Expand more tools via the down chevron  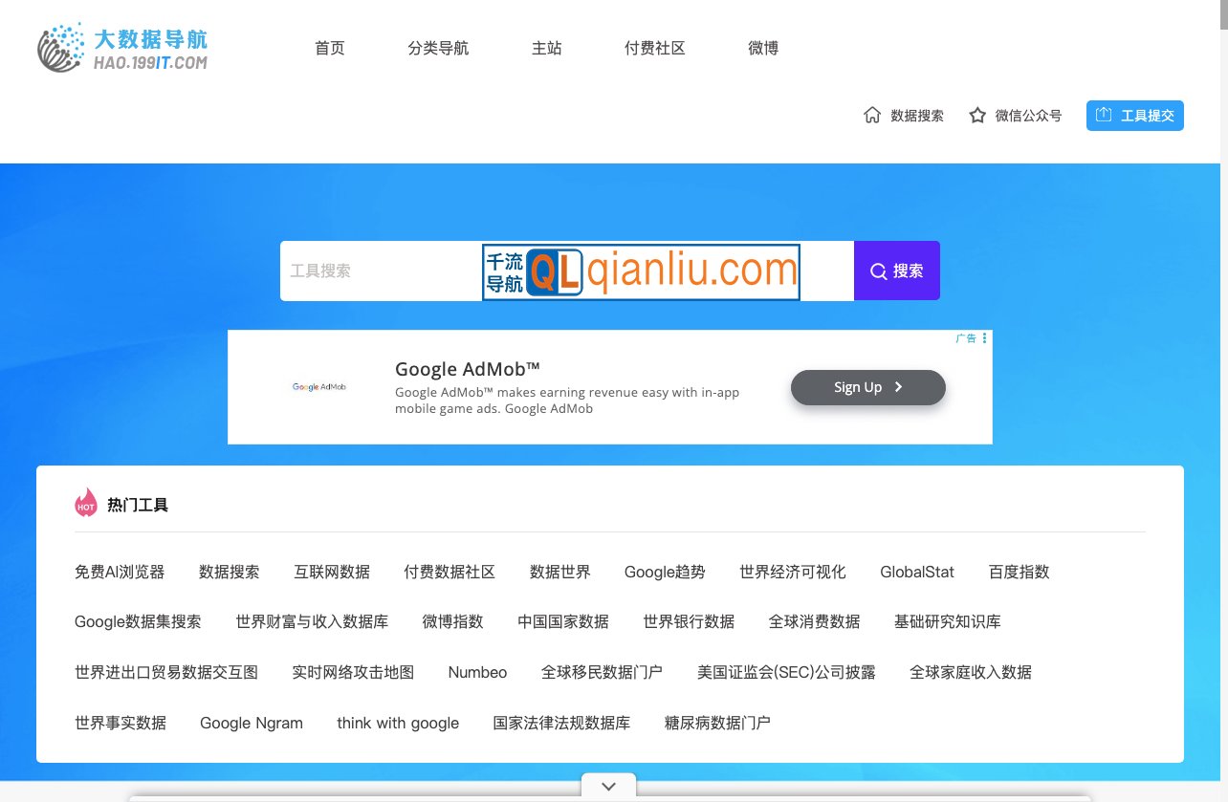point(608,786)
